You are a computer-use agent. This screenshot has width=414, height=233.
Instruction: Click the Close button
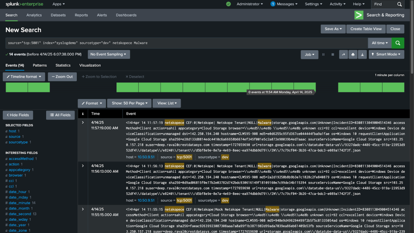[395, 29]
